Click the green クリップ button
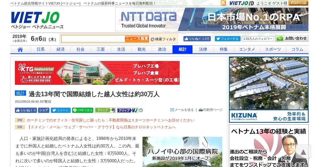319x167 pixels. [x=105, y=110]
